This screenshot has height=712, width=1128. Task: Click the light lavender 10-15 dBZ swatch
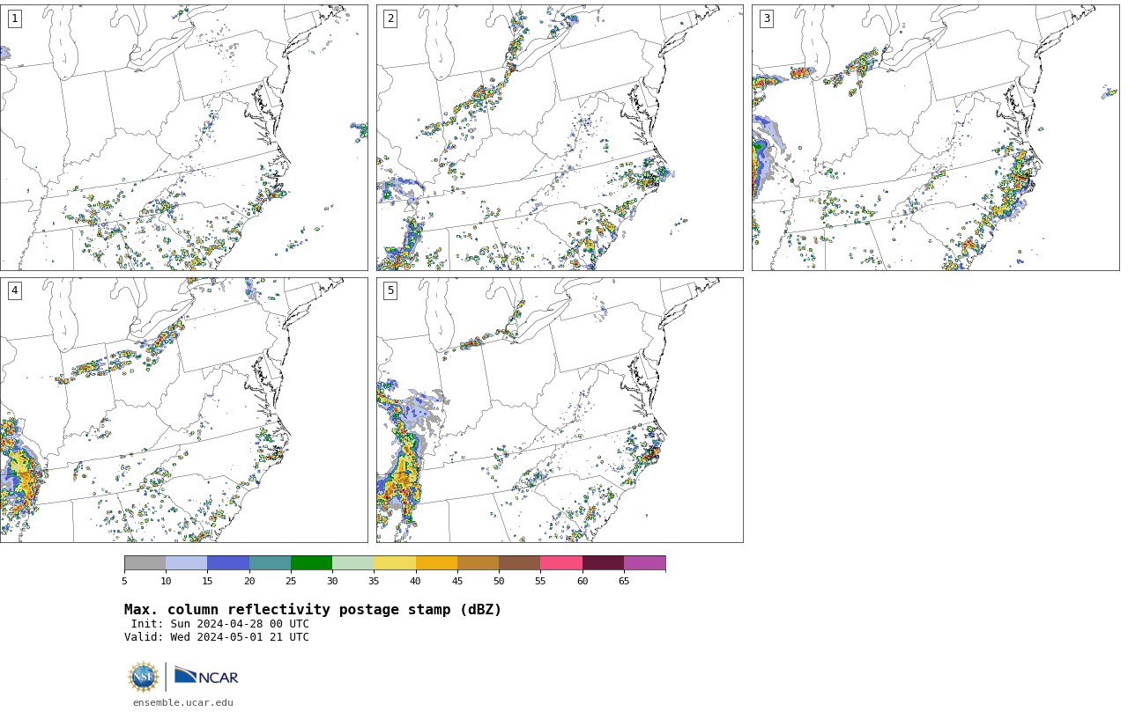click(x=187, y=563)
